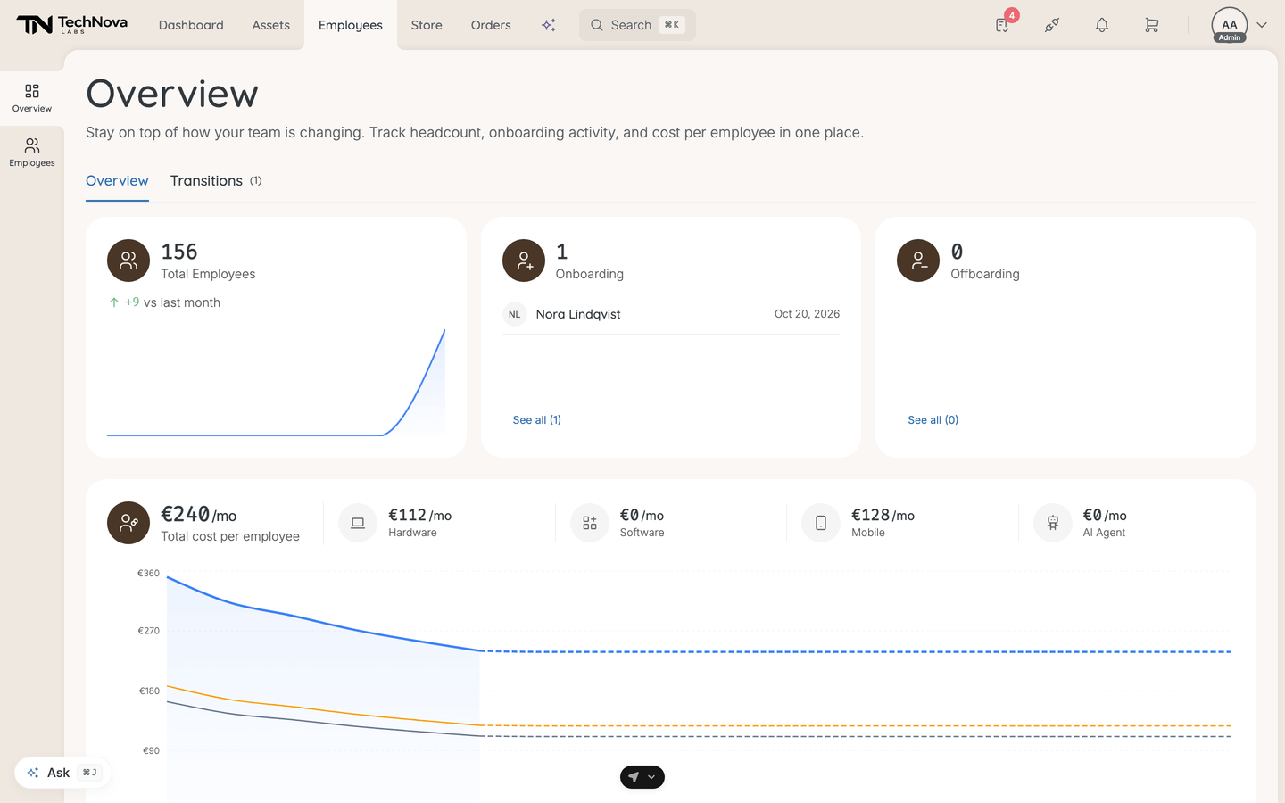Click the TechNova Labs logo
Image resolution: width=1285 pixels, height=803 pixels.
point(71,25)
